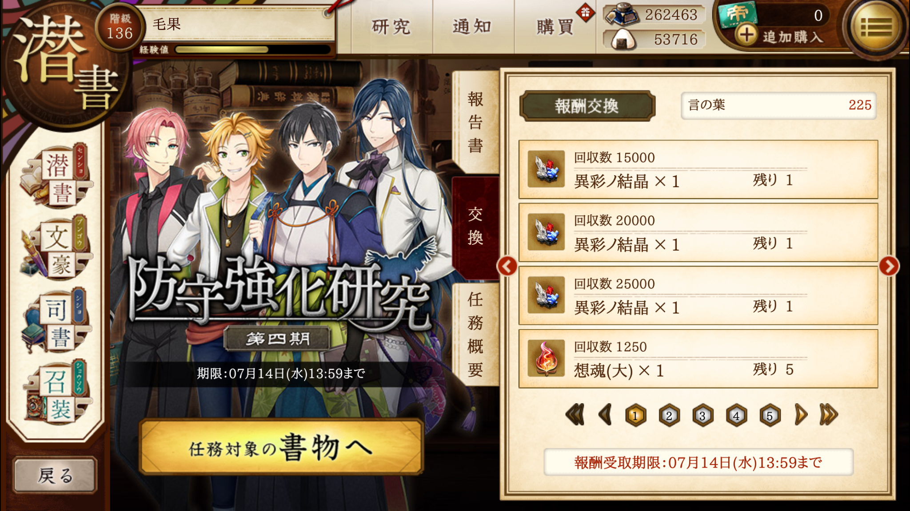Go to reward page 2
This screenshot has height=511, width=910.
click(x=669, y=415)
